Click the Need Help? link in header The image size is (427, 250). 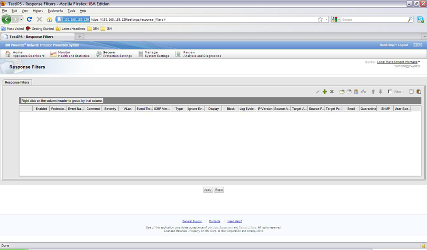pos(388,45)
